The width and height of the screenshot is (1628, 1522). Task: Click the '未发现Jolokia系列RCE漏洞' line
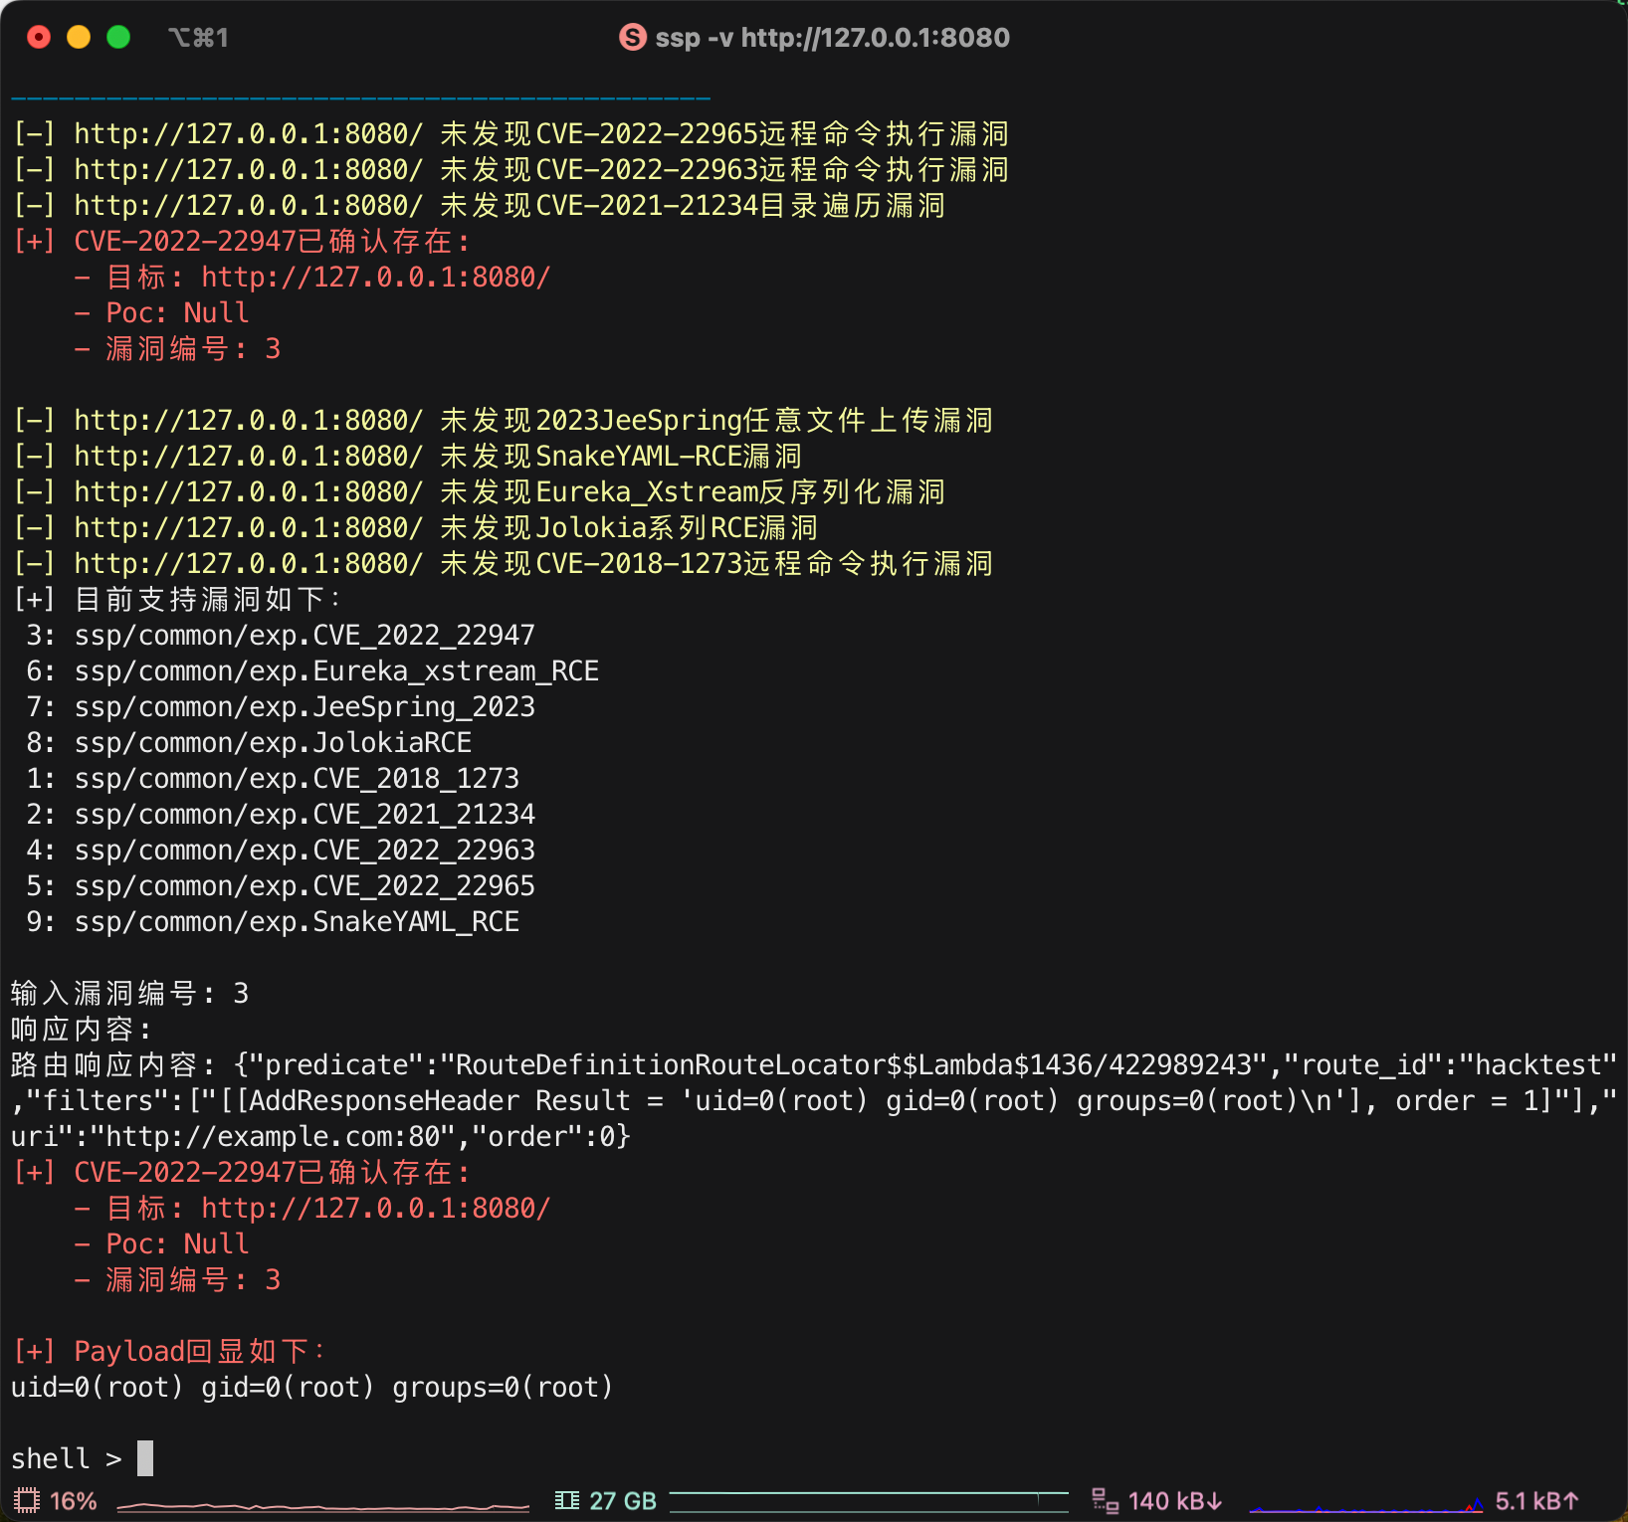tap(416, 527)
